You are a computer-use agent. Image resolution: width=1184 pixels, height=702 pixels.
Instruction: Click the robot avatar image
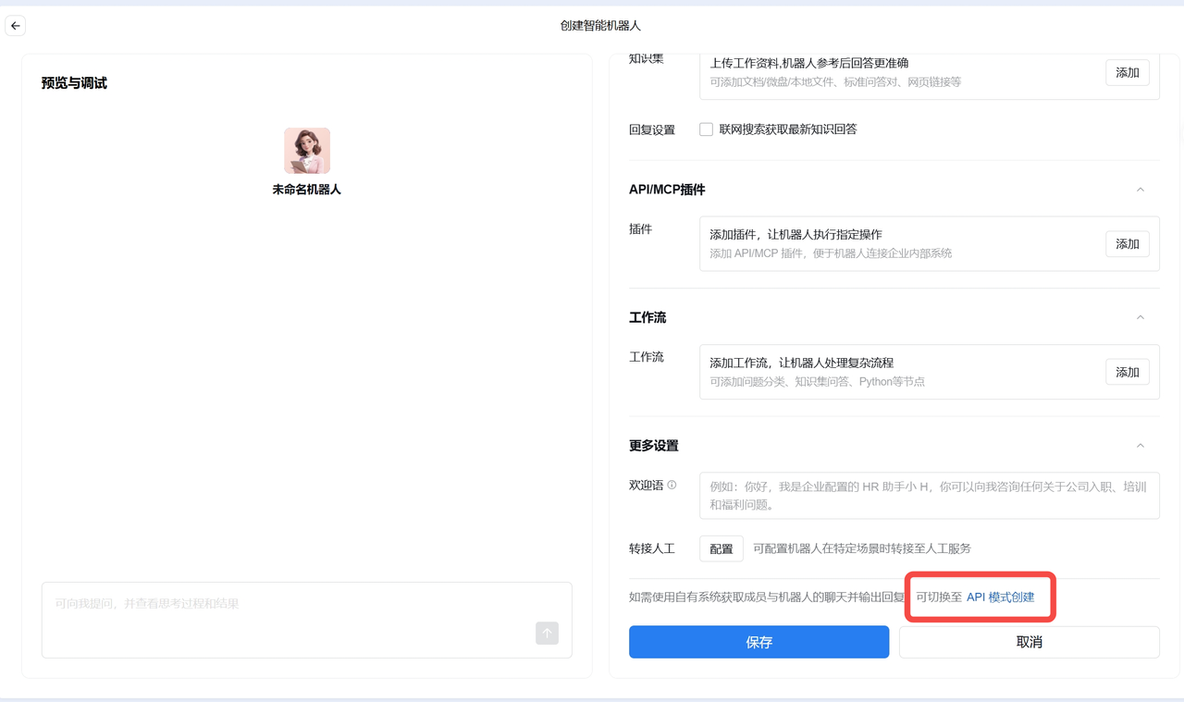coord(306,150)
